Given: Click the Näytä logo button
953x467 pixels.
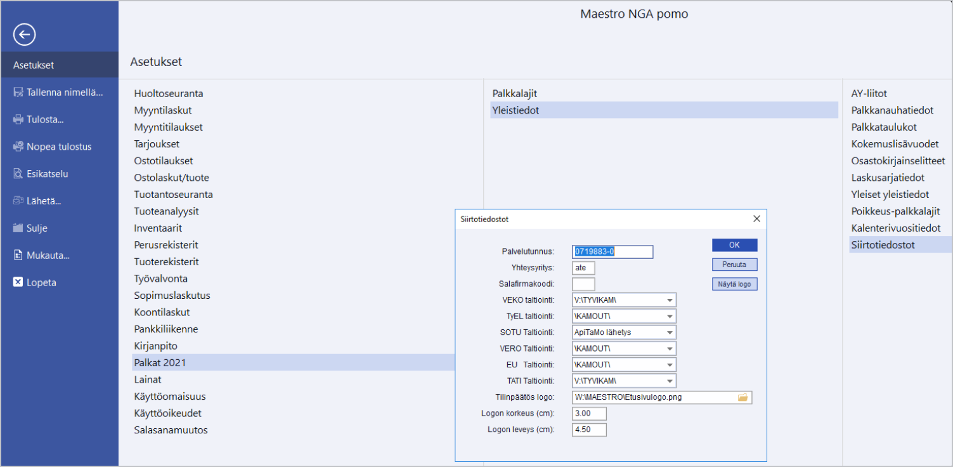Looking at the screenshot, I should pos(734,284).
